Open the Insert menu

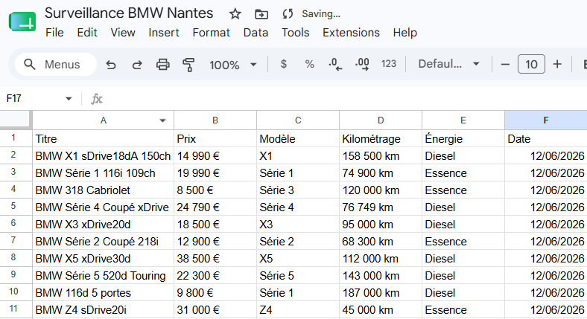coord(164,33)
